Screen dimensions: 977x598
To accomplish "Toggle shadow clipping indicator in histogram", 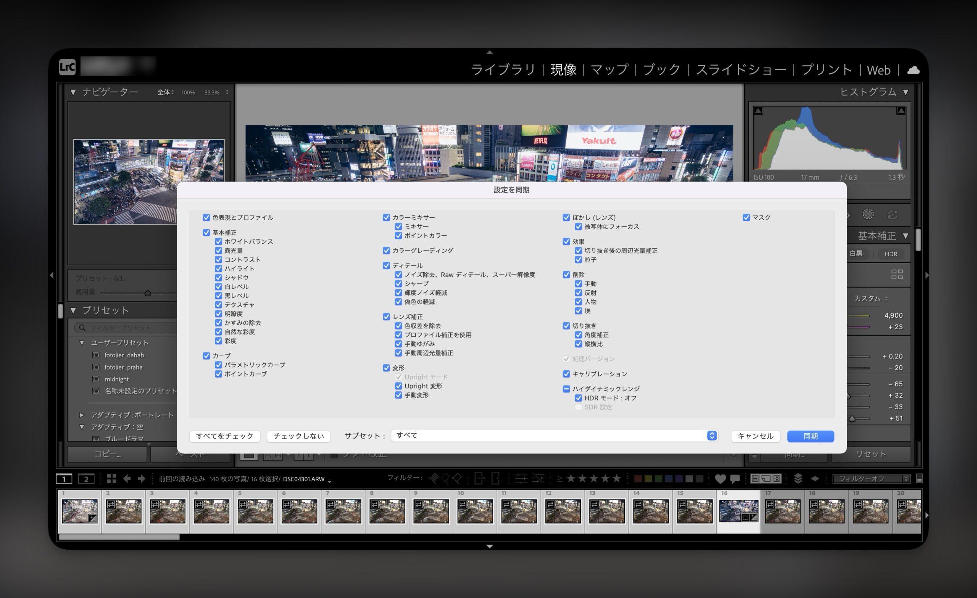I will click(758, 111).
